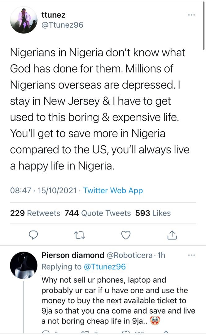Open more options for the ttunez tweet
The width and height of the screenshot is (206, 335).
[192, 15]
